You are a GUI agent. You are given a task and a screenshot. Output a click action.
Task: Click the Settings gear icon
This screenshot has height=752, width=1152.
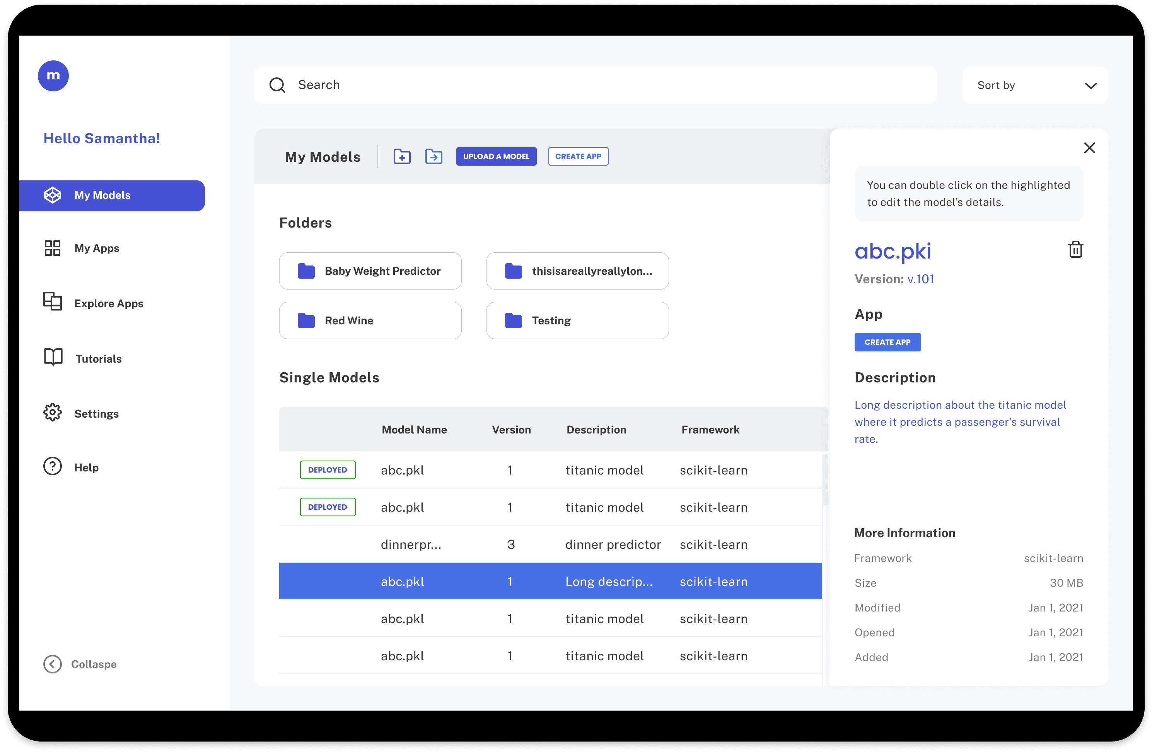coord(52,413)
